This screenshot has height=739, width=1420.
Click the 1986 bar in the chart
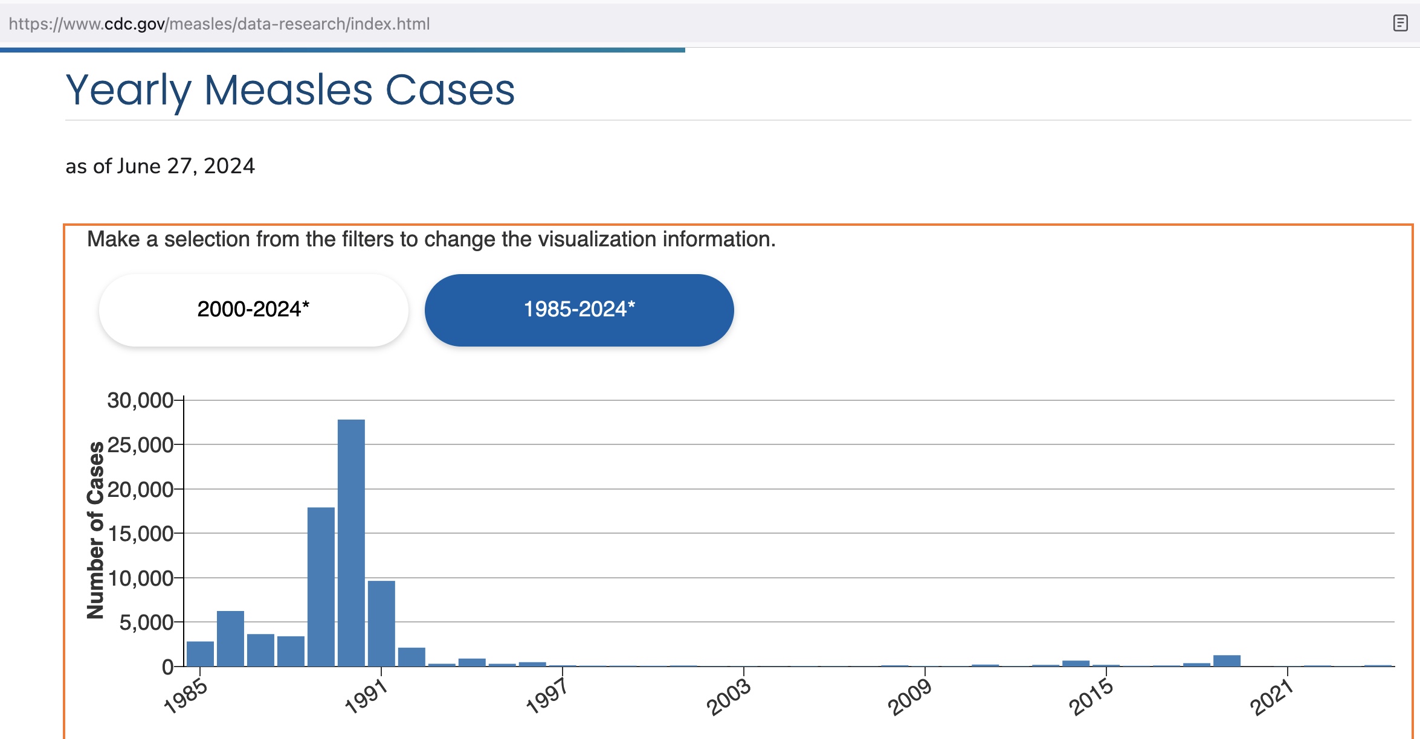[x=230, y=638]
